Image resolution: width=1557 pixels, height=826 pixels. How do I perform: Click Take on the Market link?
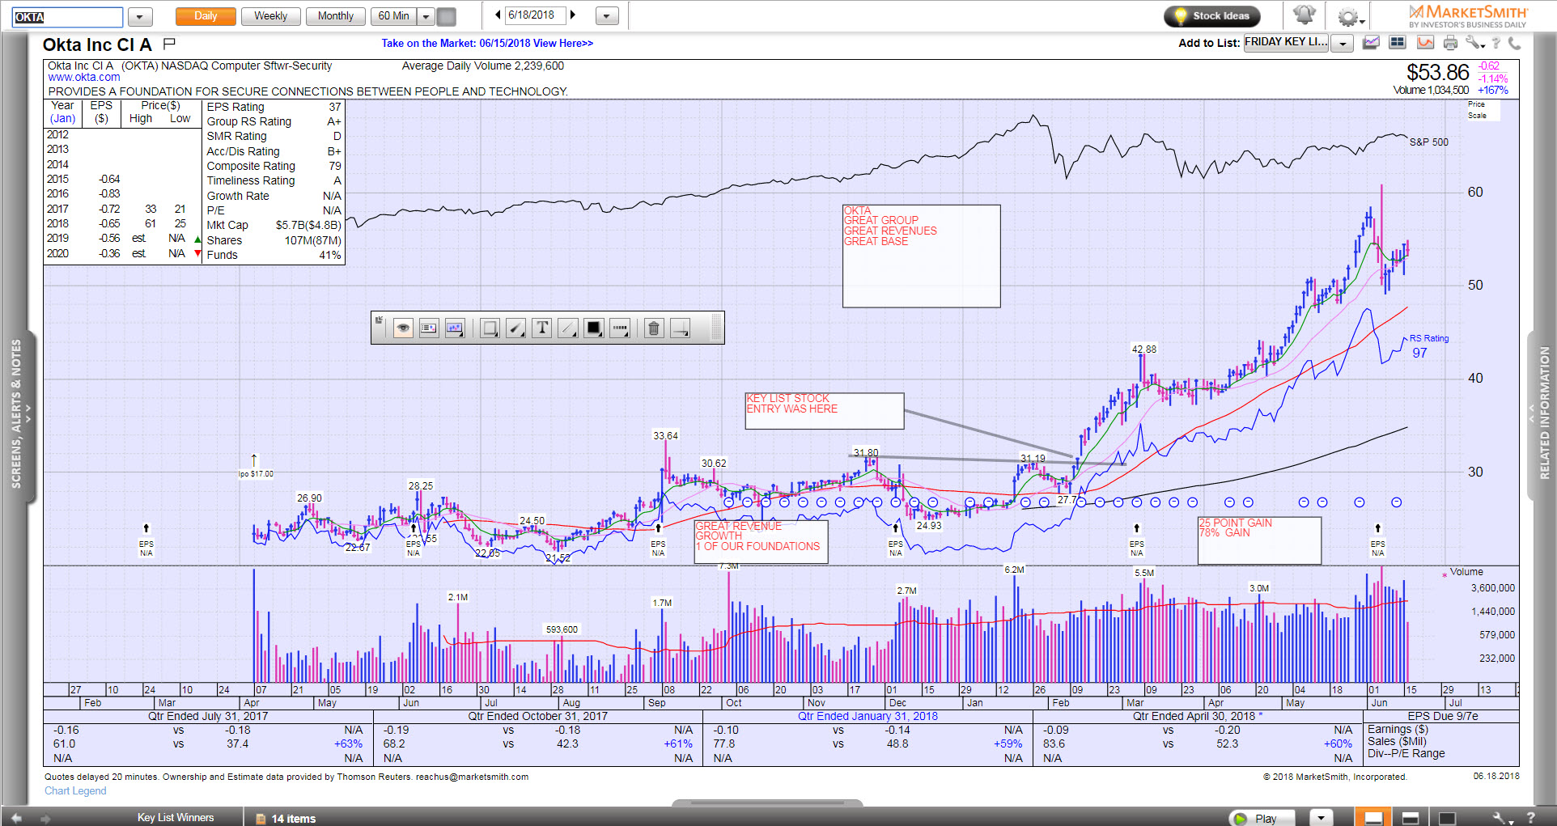coord(487,44)
